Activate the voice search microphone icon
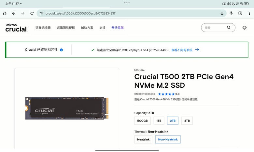254x152 pixels. coord(231,13)
